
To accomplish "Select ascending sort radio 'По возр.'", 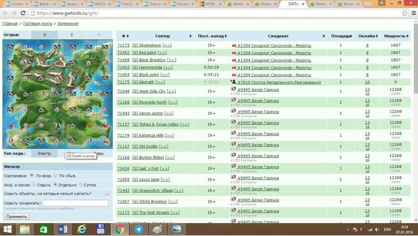I will (x=32, y=175).
